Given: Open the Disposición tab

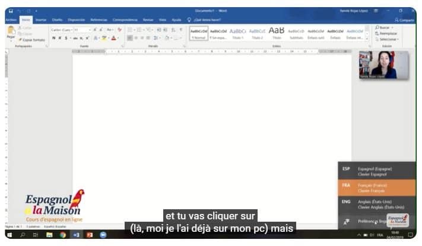Looking at the screenshot, I should [x=76, y=20].
